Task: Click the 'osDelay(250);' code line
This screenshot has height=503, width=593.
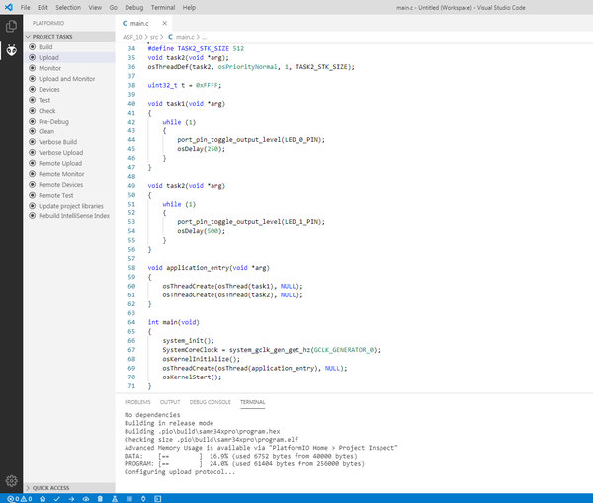Action: 202,149
